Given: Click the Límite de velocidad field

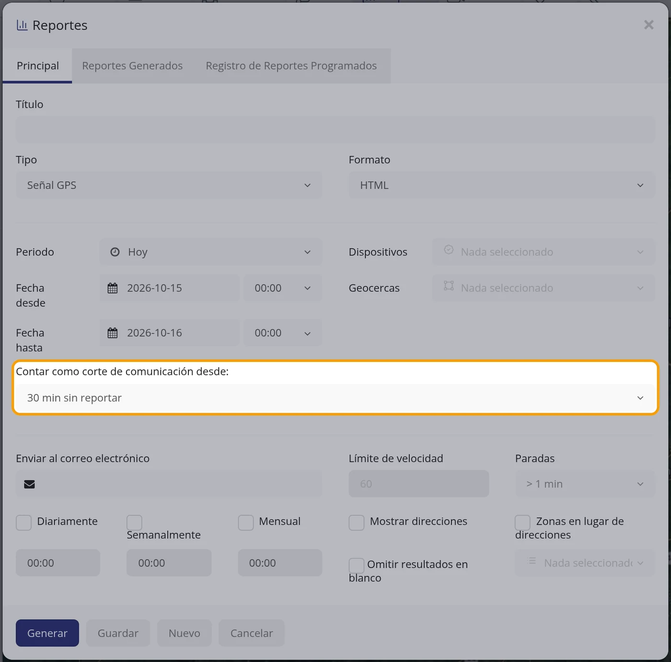Looking at the screenshot, I should (x=419, y=484).
